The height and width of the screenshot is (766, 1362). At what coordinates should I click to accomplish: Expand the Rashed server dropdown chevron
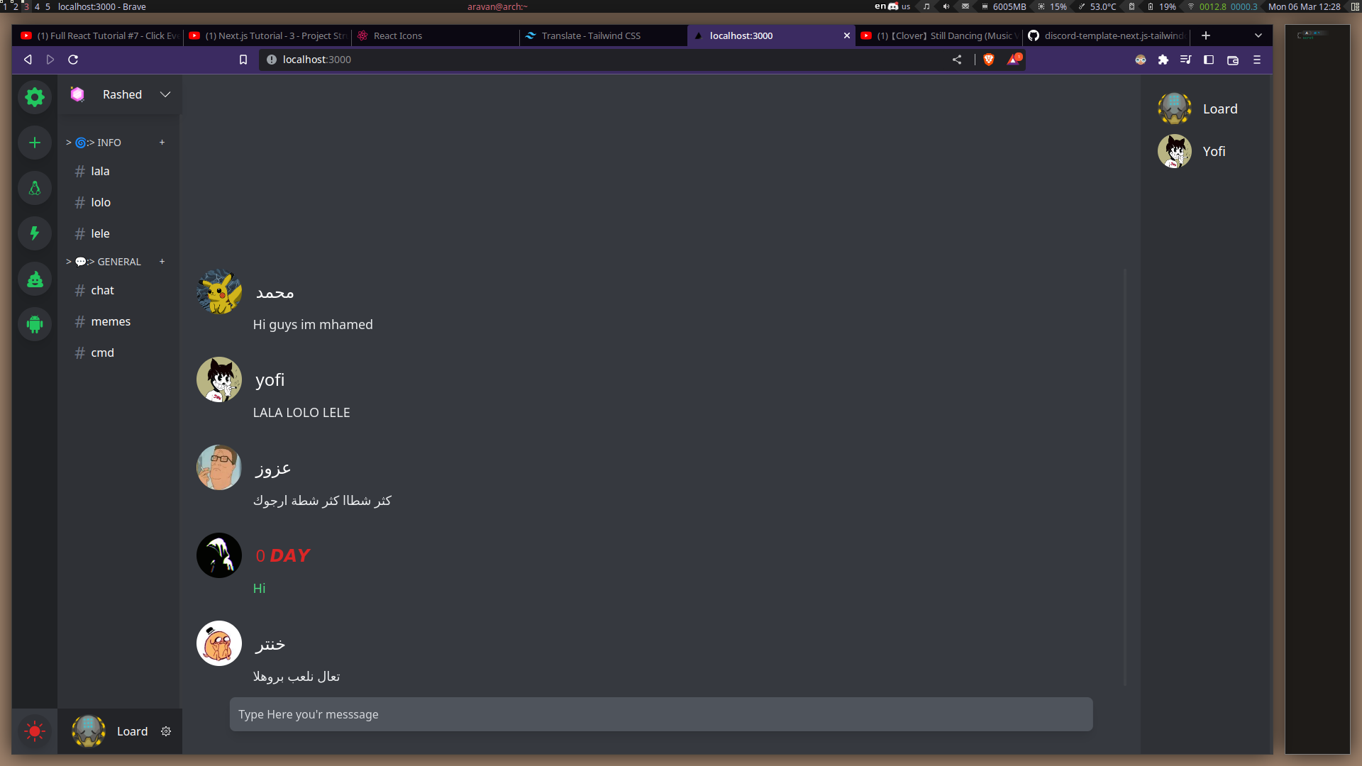point(165,94)
